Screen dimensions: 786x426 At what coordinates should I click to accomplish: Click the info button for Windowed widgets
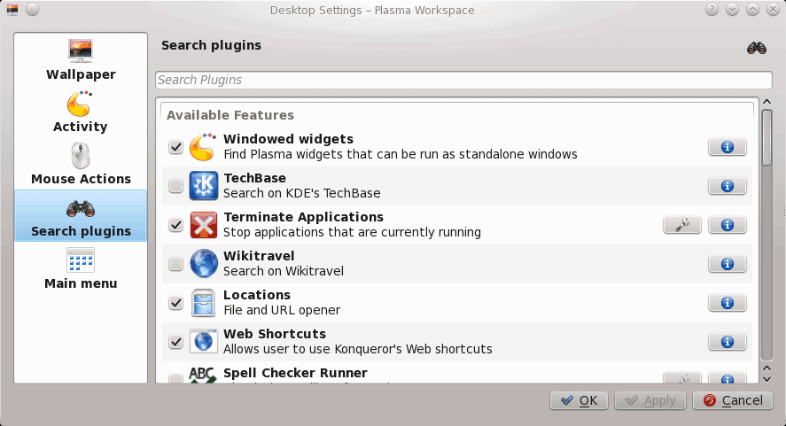point(727,147)
